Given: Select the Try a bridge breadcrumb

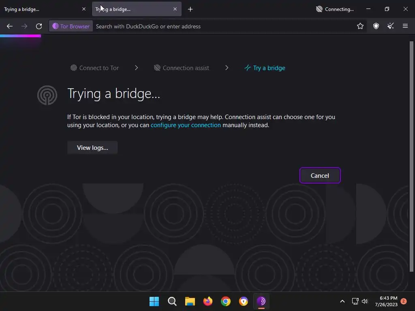Looking at the screenshot, I should [265, 68].
